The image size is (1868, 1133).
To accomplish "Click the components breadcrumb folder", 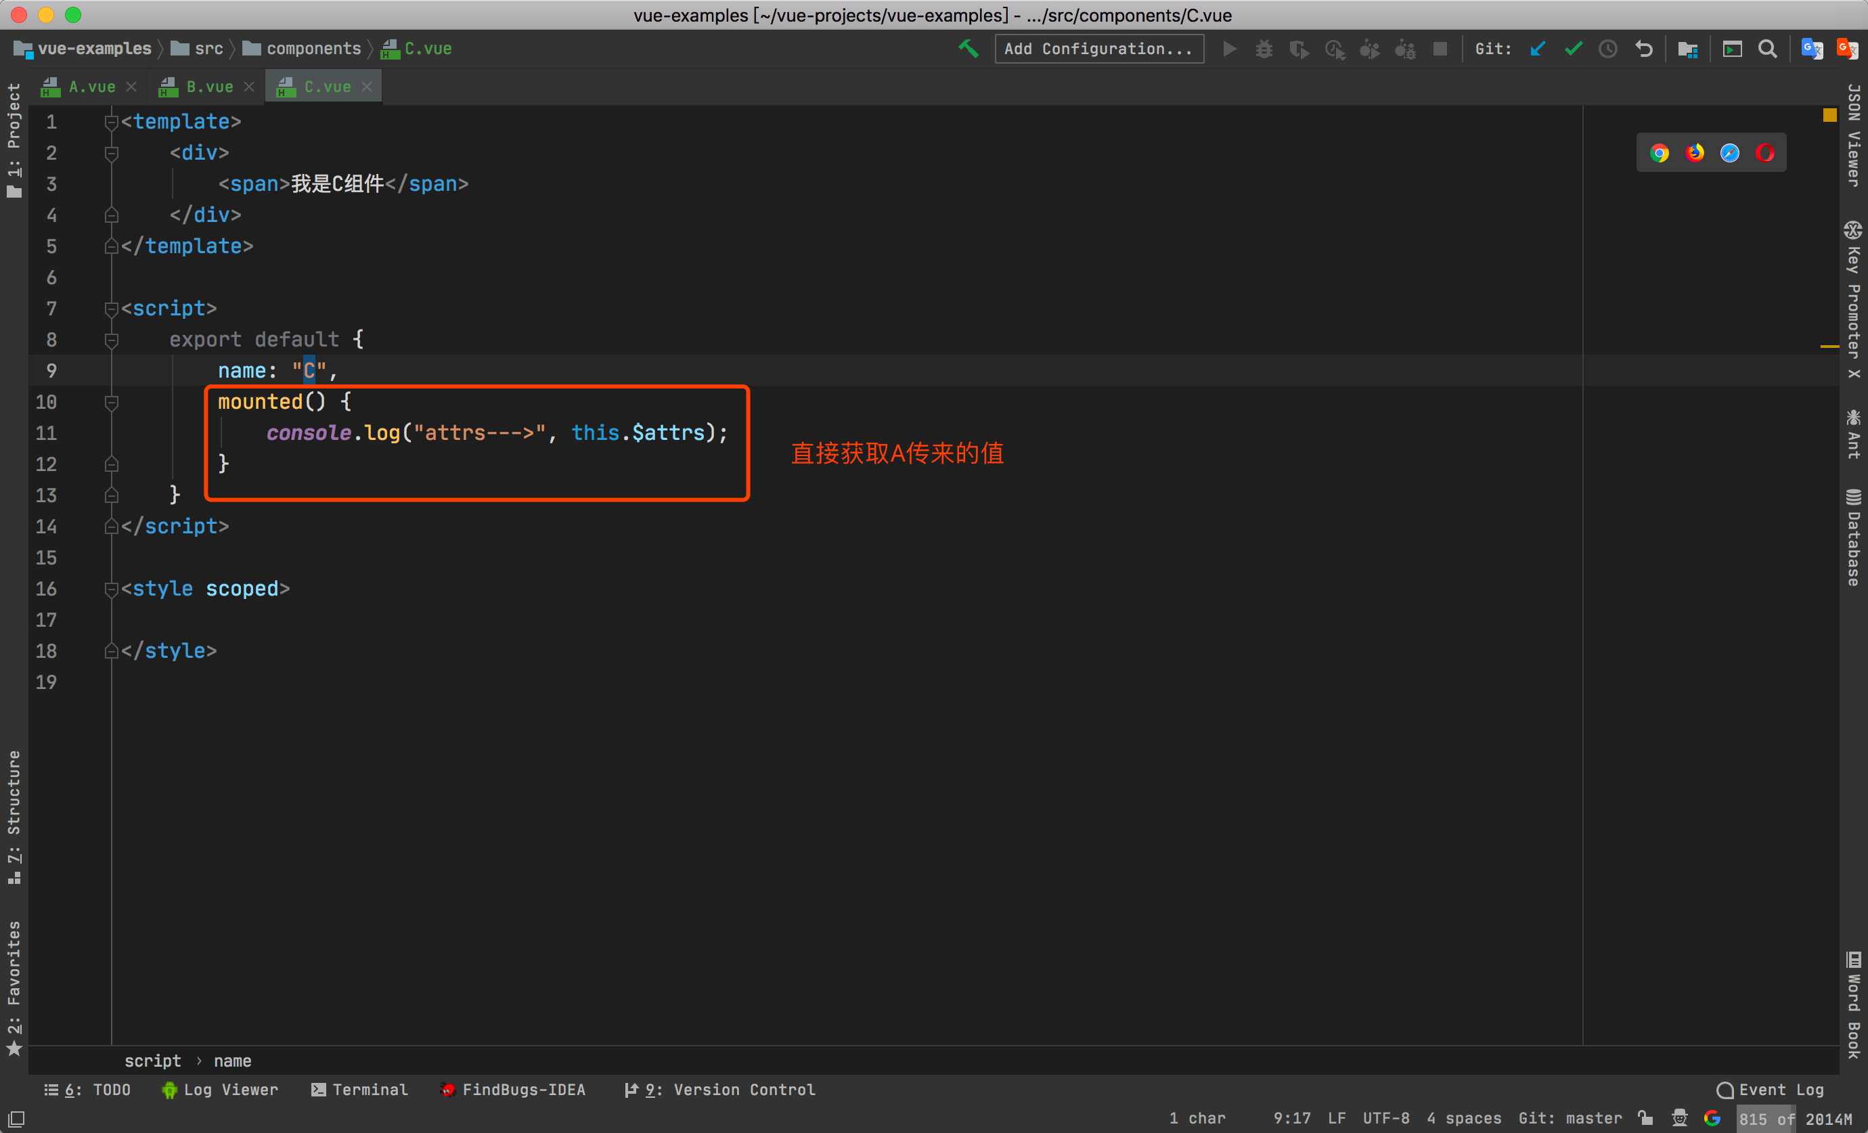I will (x=302, y=49).
